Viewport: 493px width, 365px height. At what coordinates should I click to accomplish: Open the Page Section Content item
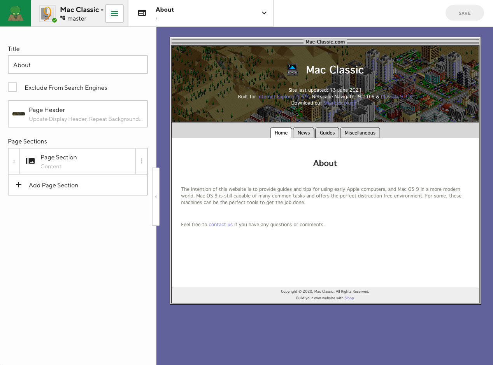78,161
